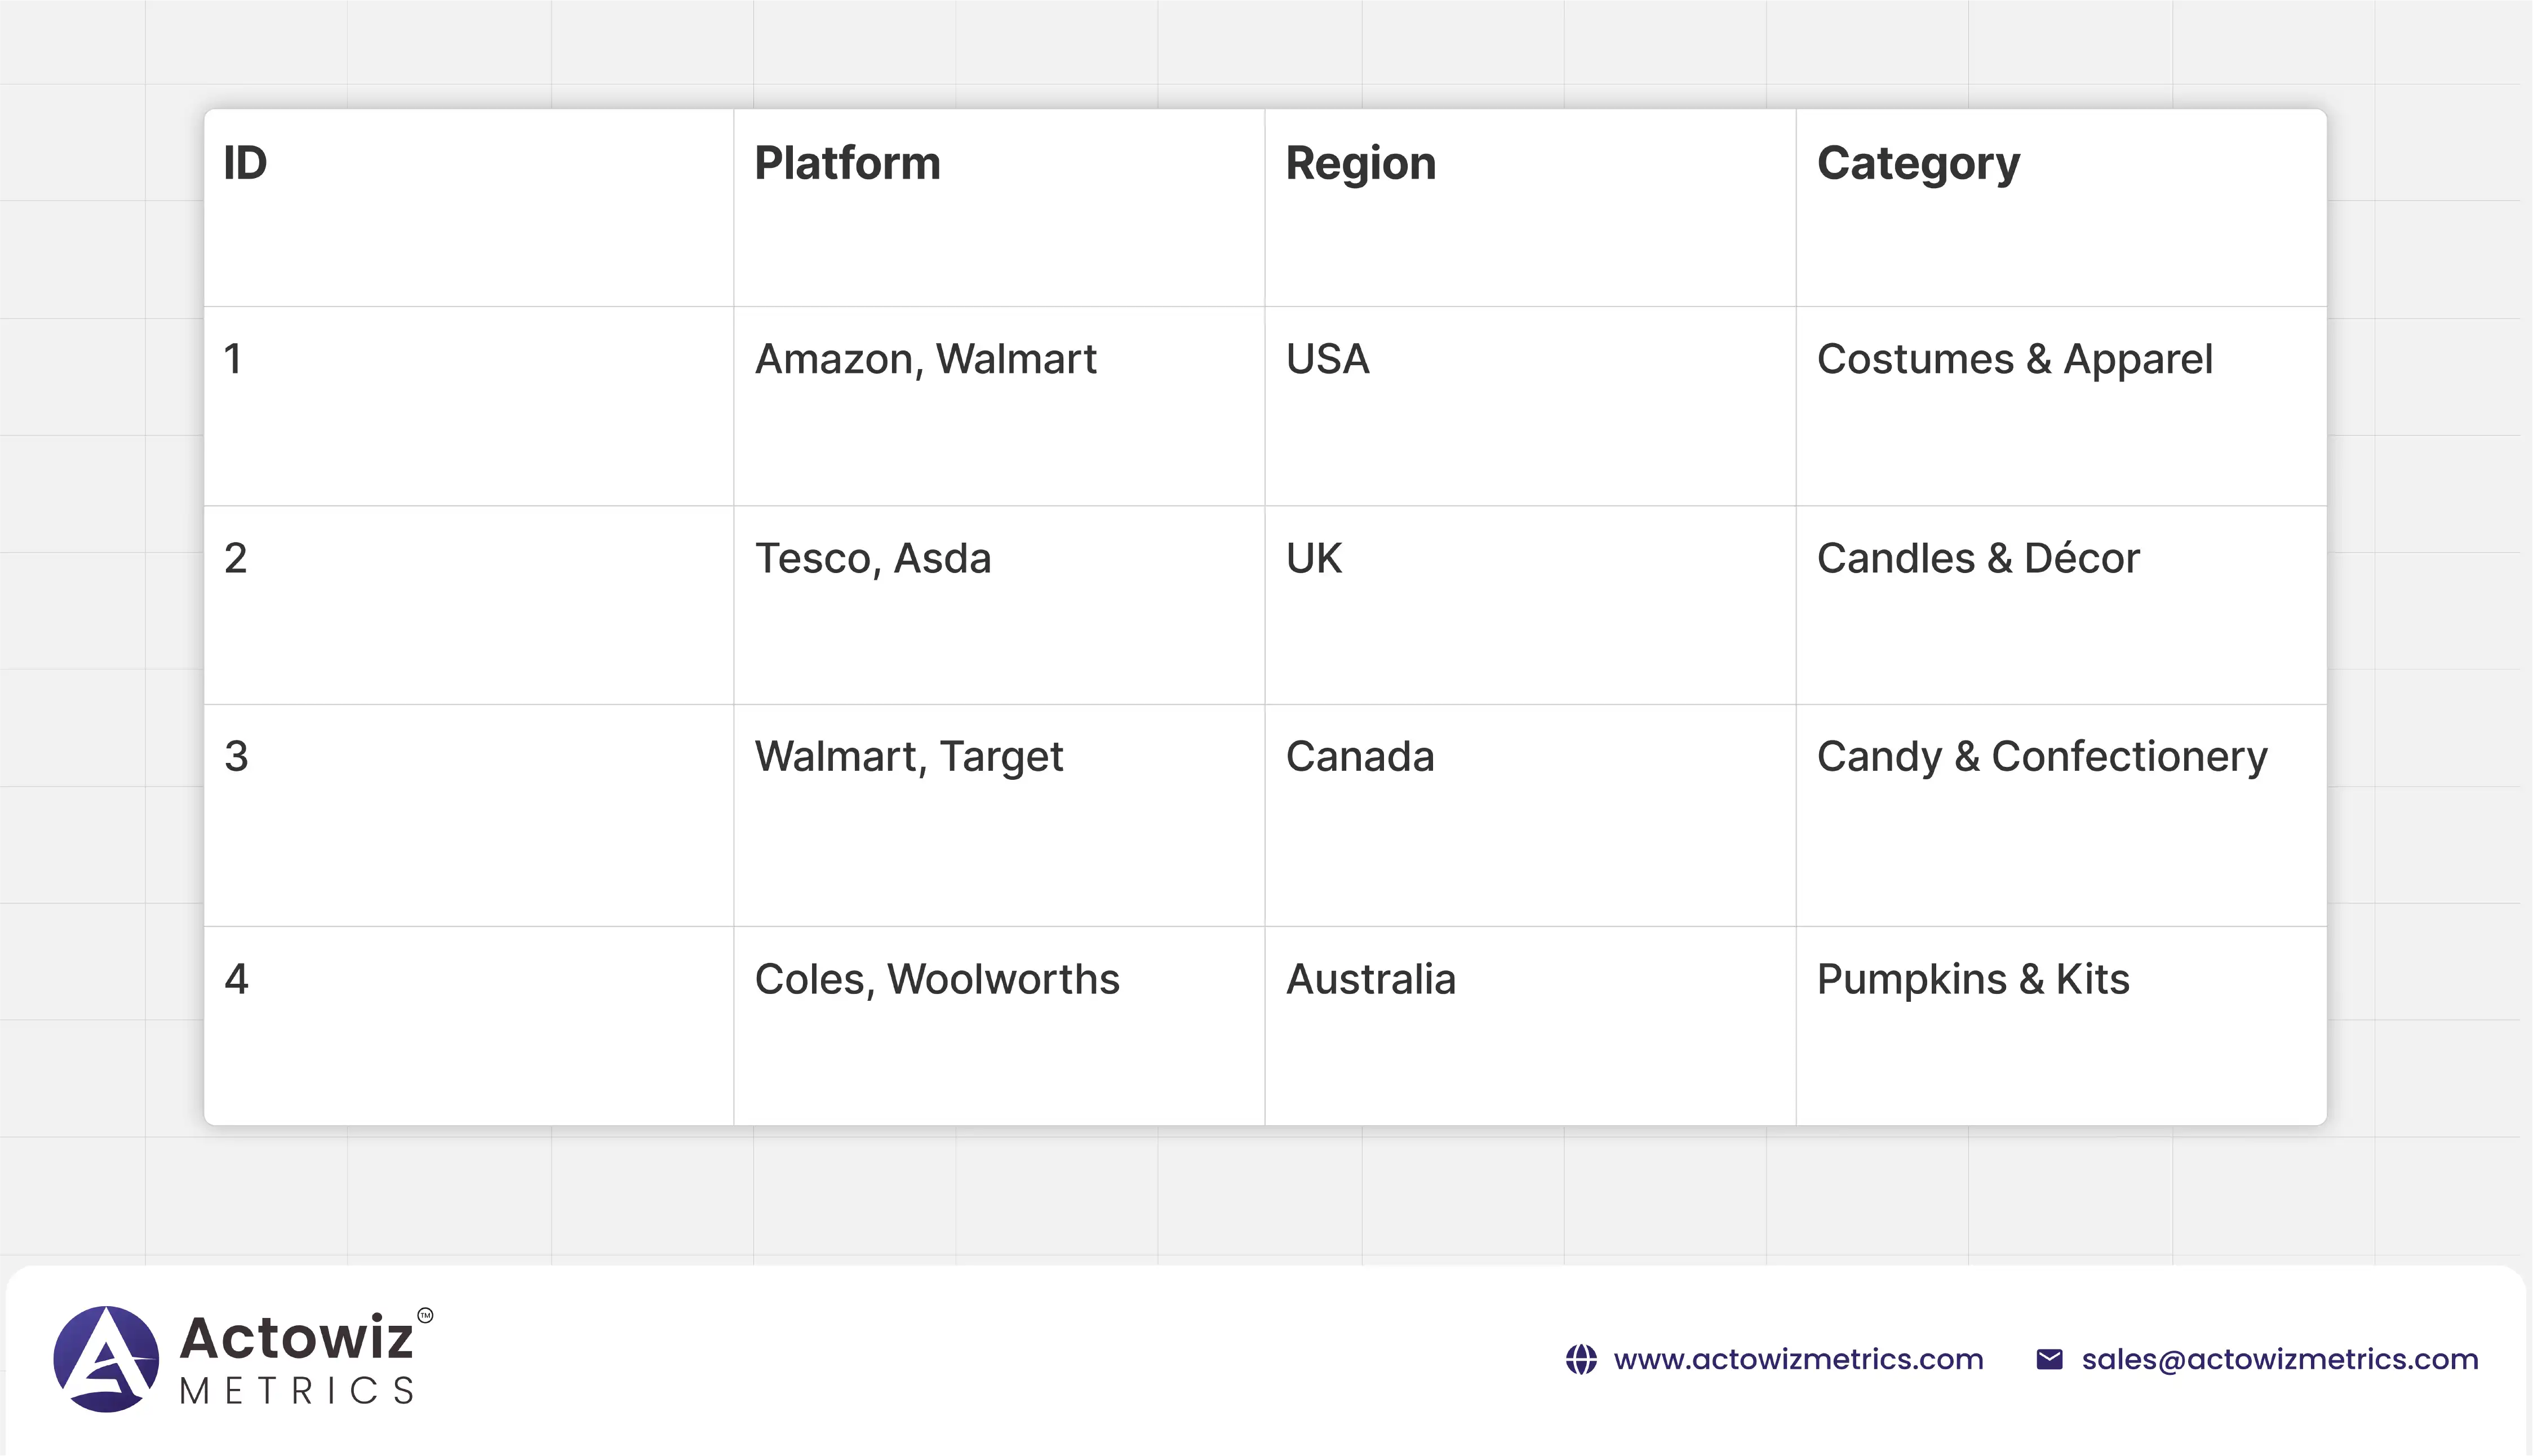Select the Pumpkins & Kits cell

[1972, 979]
